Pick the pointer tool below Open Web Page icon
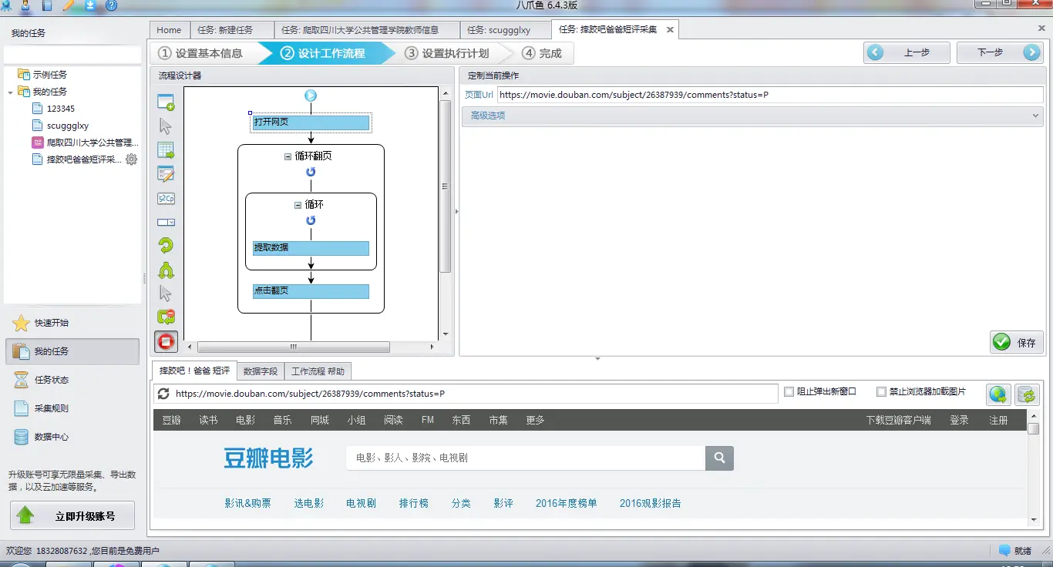Screen dimensions: 1053x567 (x=166, y=126)
